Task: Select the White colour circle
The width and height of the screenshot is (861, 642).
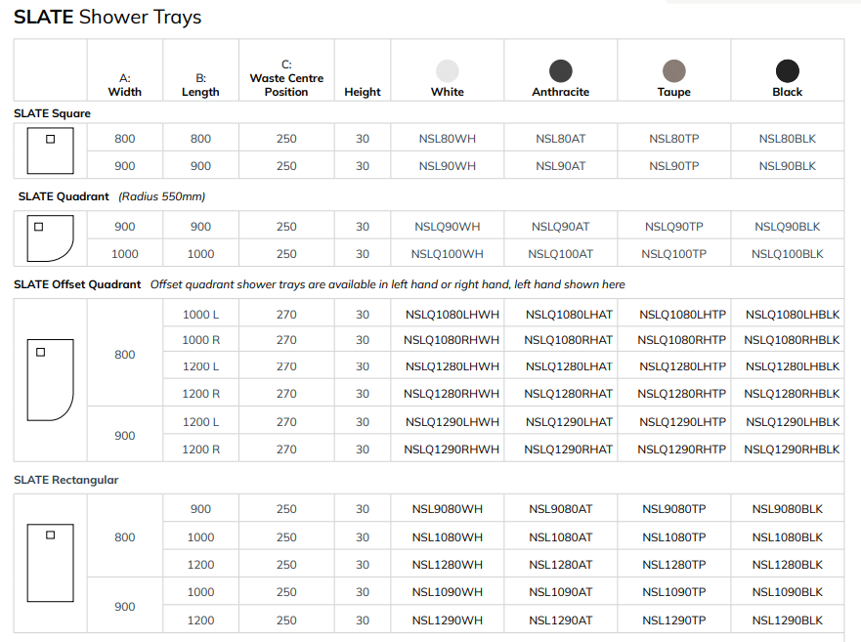Action: pyautogui.click(x=447, y=70)
